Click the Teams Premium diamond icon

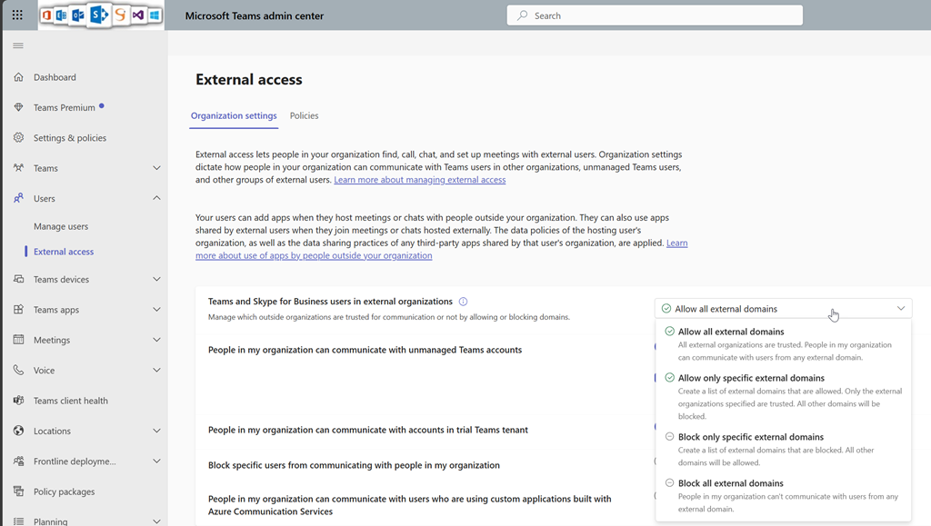[18, 107]
